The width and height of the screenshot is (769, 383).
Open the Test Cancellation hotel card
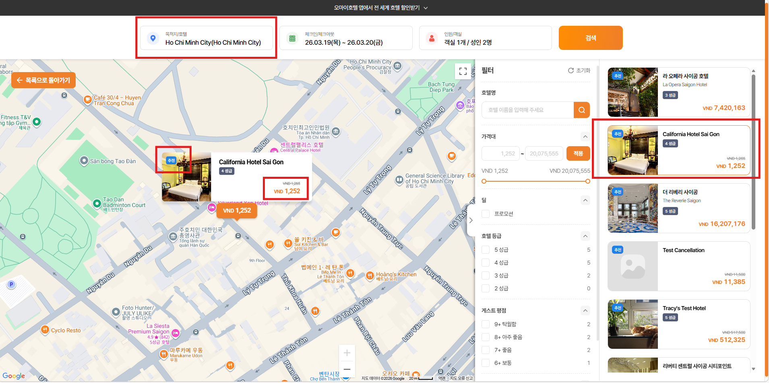[x=679, y=266]
